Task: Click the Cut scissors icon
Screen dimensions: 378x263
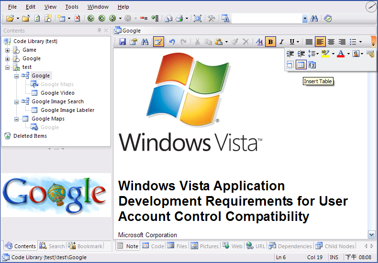Action: click(x=197, y=42)
